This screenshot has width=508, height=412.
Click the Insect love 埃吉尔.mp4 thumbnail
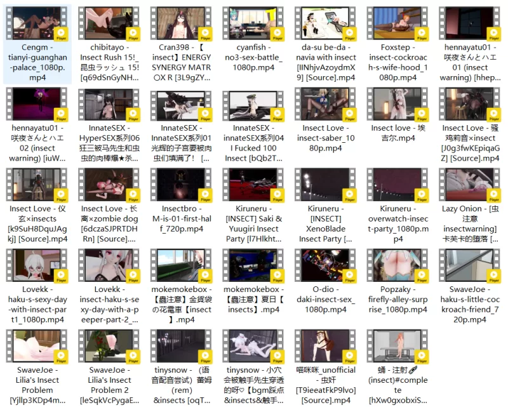tap(398, 103)
